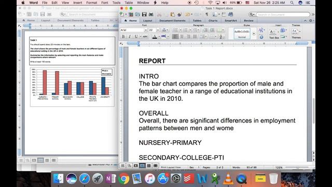Open the font color dropdown arrow
This screenshot has height=187, width=332.
(159, 36)
